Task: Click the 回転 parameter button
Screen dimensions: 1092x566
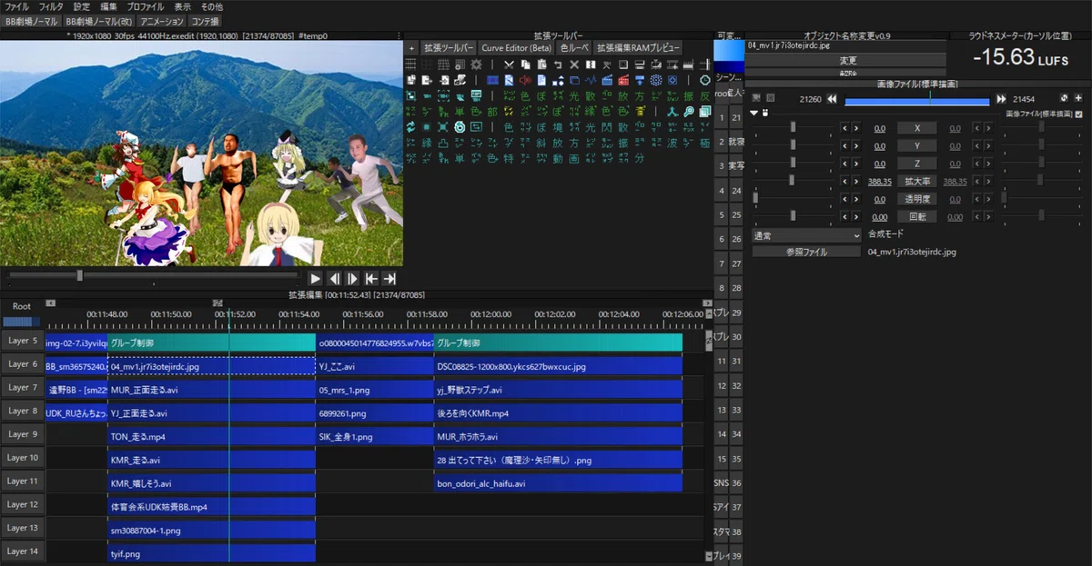Action: pyautogui.click(x=916, y=216)
